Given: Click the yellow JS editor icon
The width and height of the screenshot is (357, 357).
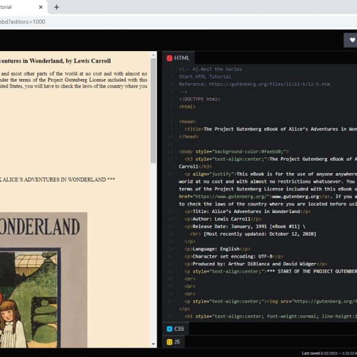Looking at the screenshot, I should click(170, 342).
